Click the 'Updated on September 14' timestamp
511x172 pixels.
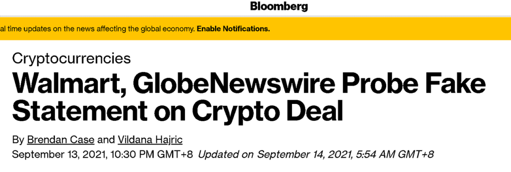pos(316,155)
